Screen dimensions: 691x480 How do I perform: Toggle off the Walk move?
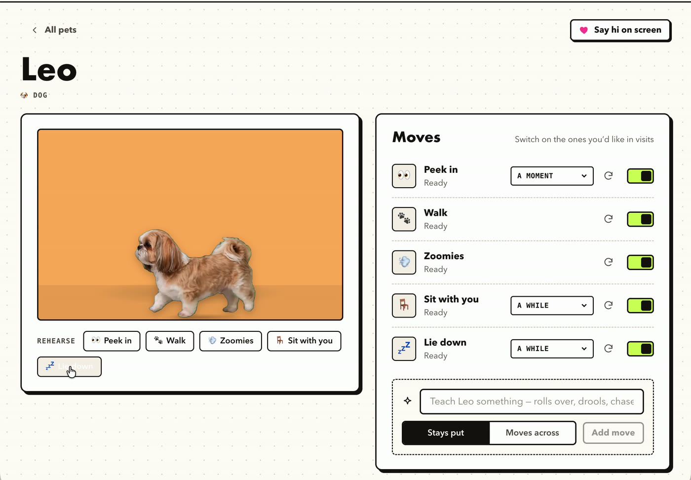coord(640,219)
